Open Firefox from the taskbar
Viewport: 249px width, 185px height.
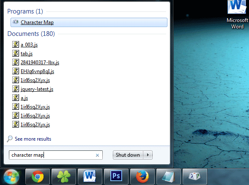pos(142,177)
